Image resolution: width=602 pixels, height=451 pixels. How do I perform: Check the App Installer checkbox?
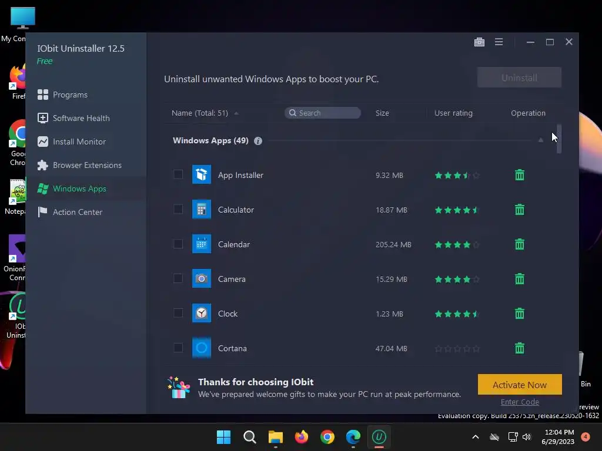[178, 174]
